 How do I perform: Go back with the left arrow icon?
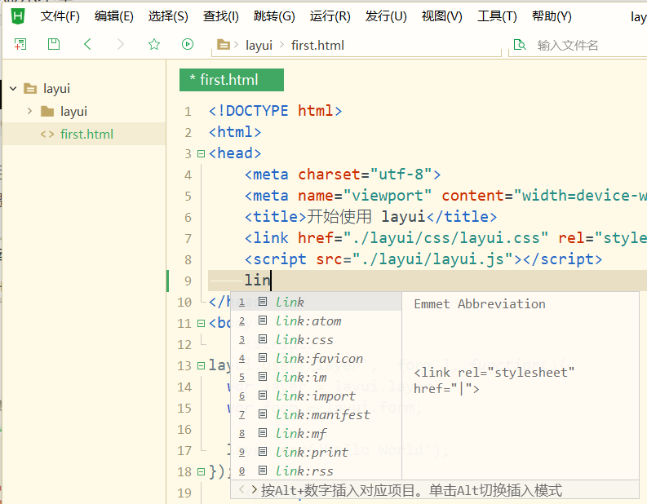click(x=87, y=44)
